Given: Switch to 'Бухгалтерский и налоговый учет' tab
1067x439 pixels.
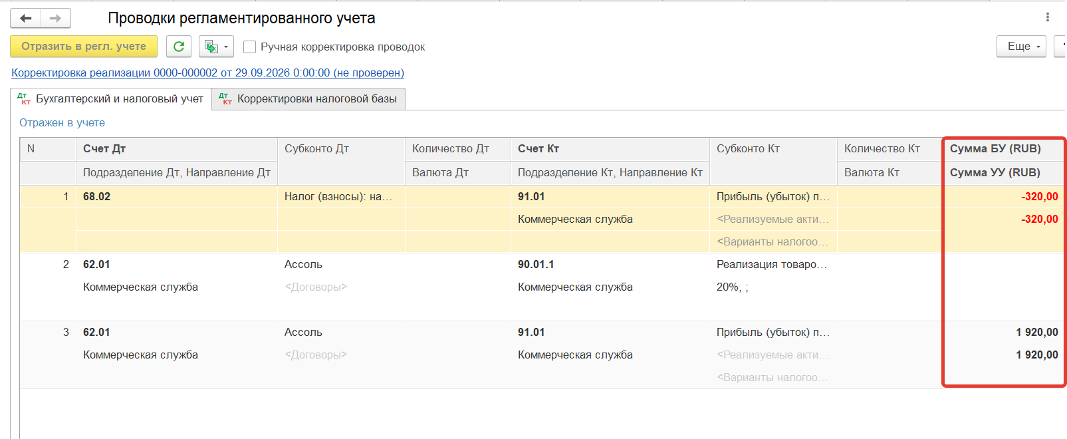Looking at the screenshot, I should coord(112,99).
